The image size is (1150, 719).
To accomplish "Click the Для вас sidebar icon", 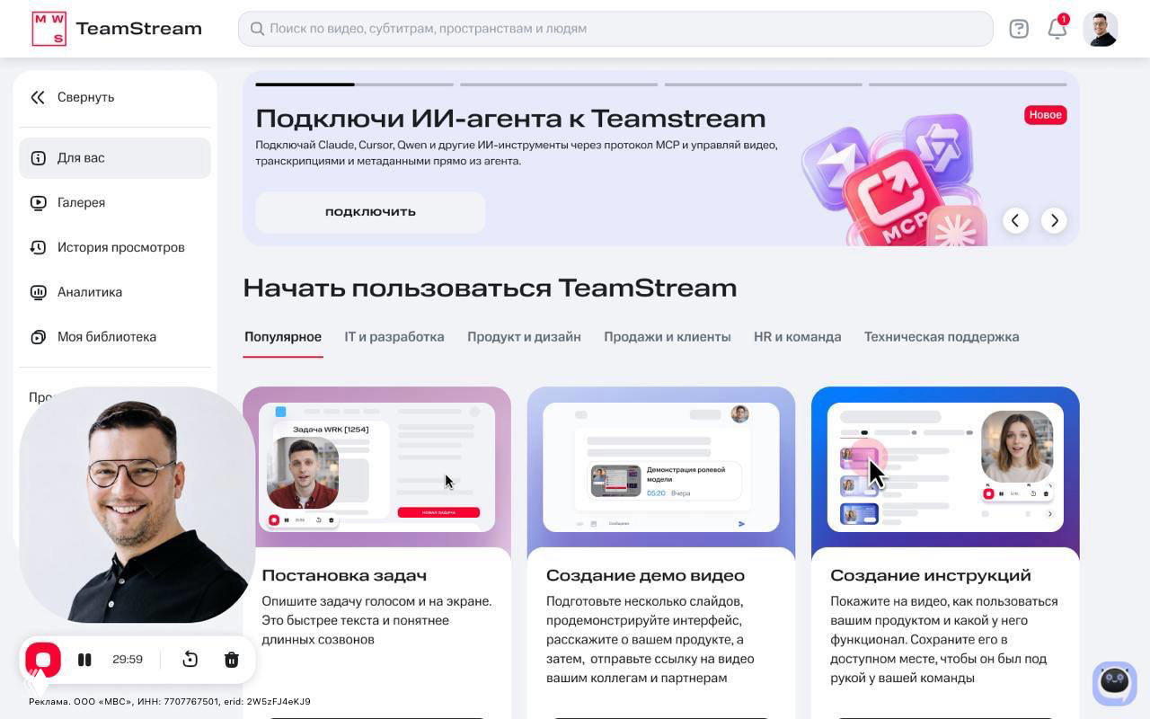I will [x=38, y=158].
